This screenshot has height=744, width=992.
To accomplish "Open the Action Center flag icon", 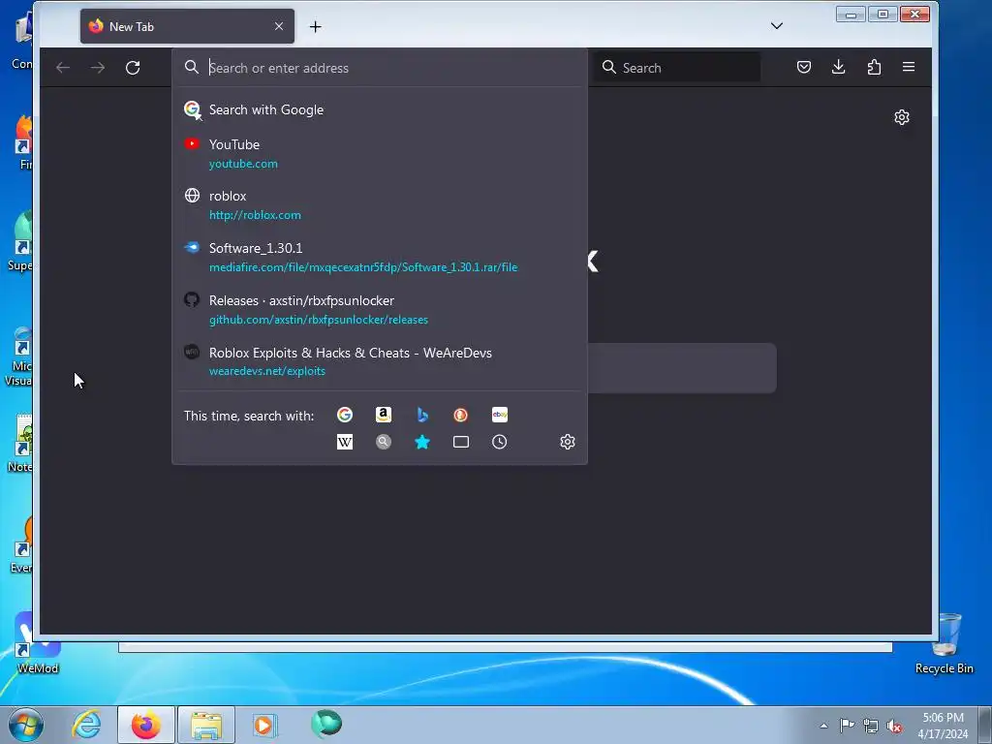I will (x=847, y=726).
